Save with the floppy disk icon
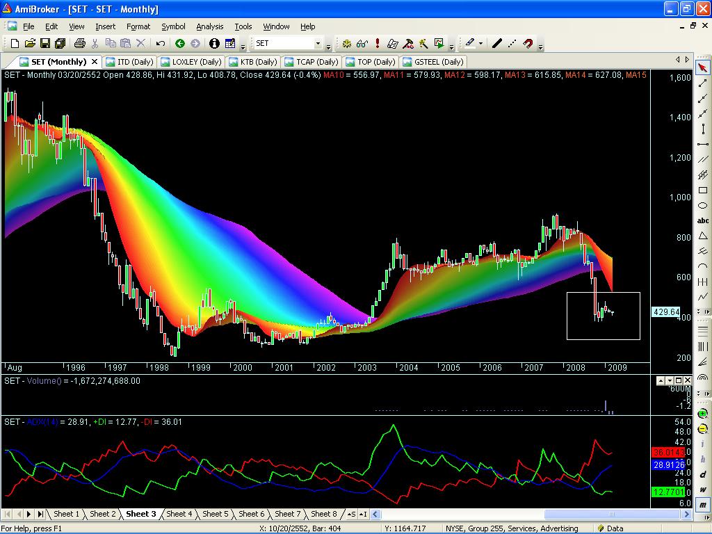712x534 pixels. 45,44
